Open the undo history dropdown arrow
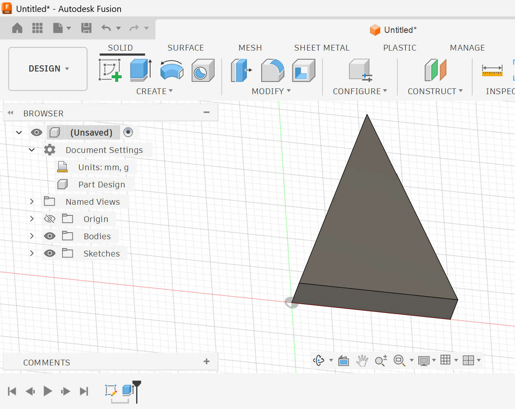The height and width of the screenshot is (409, 515). coord(118,28)
